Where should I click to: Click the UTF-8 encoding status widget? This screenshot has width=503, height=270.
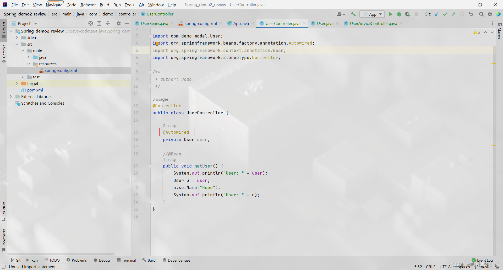[x=445, y=267]
